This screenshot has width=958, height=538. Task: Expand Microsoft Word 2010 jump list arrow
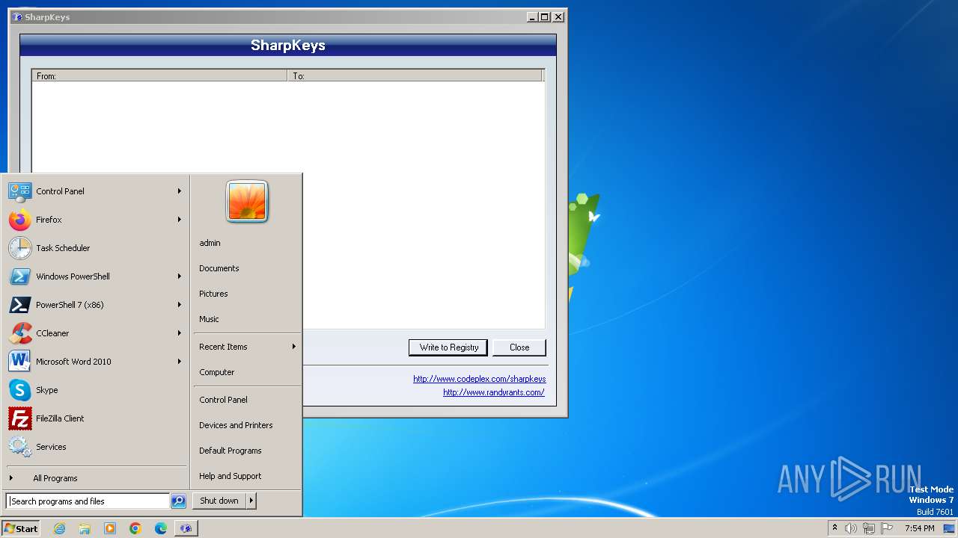[x=180, y=362]
